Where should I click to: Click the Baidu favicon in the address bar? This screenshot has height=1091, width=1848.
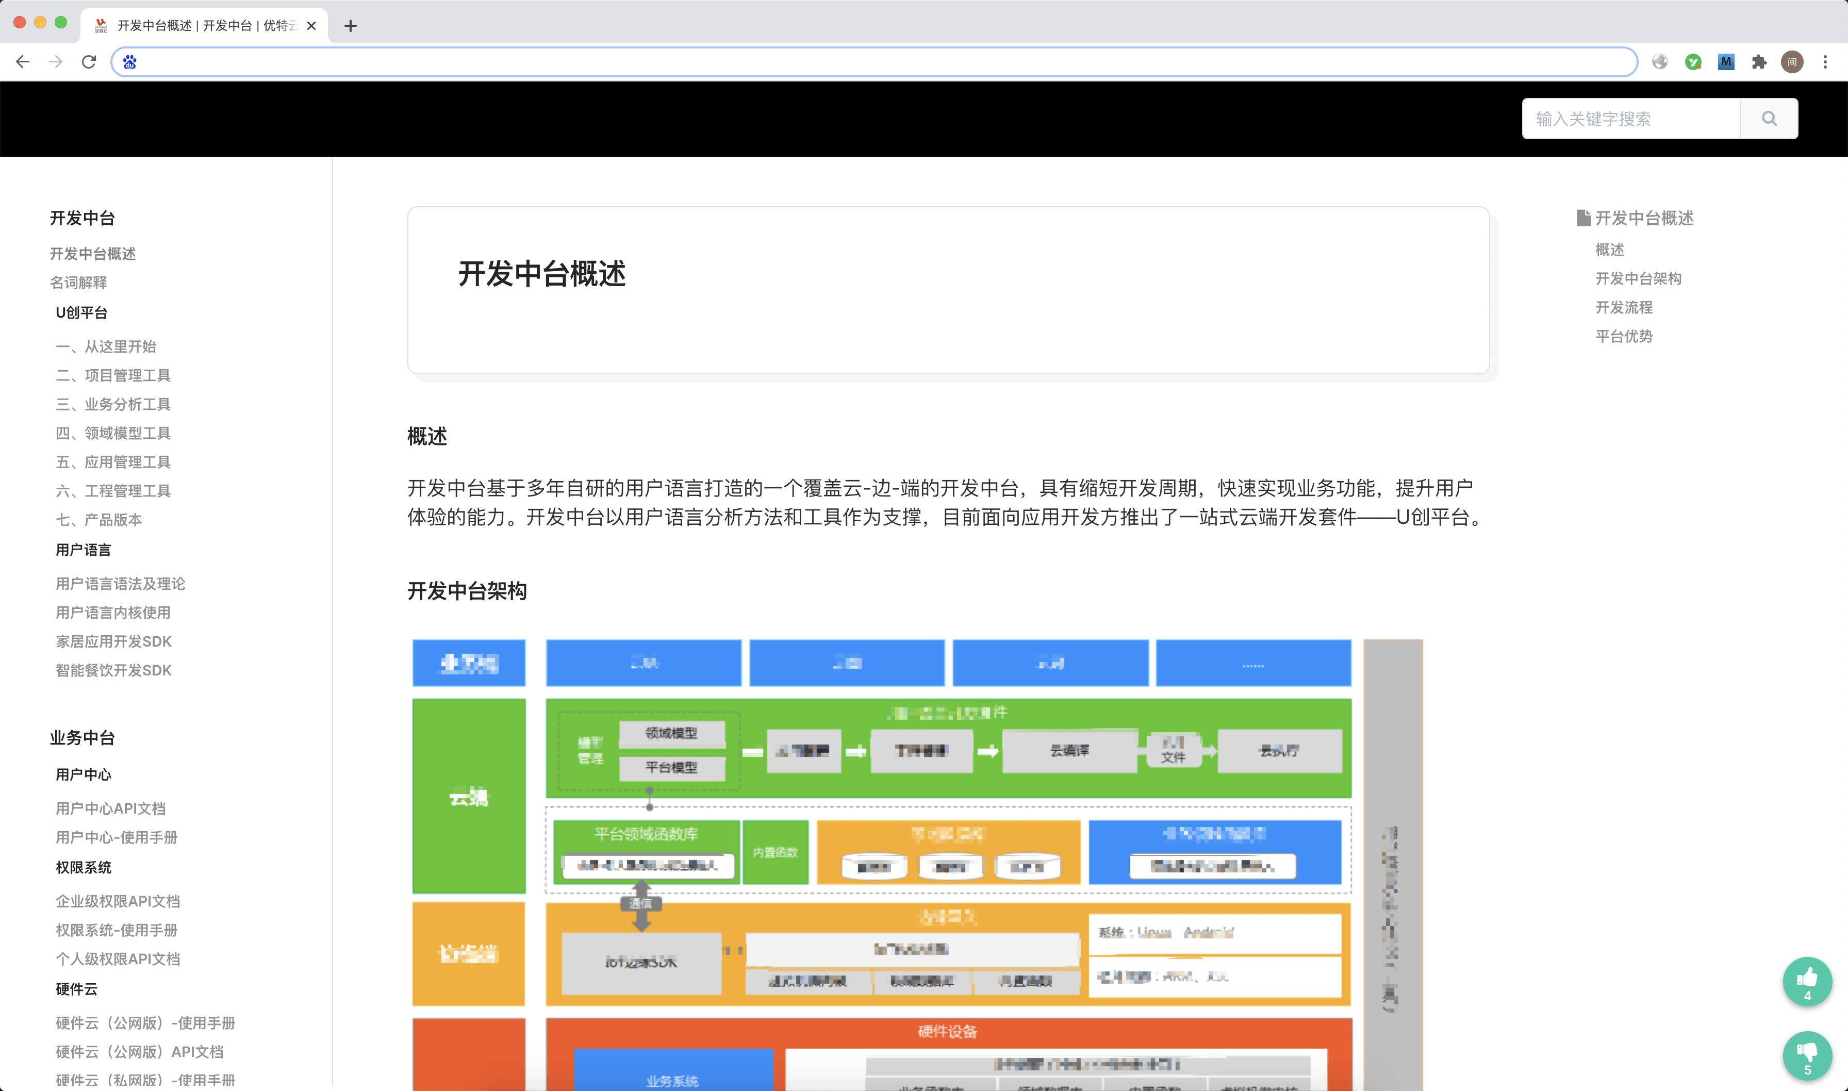click(130, 62)
